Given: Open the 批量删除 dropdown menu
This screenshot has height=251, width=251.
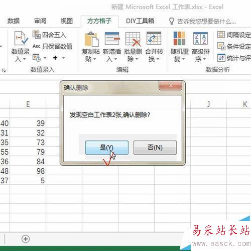Looking at the screenshot, I should click(137, 59).
